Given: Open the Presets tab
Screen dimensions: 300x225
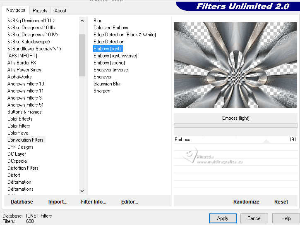Looking at the screenshot, I should 40,11.
